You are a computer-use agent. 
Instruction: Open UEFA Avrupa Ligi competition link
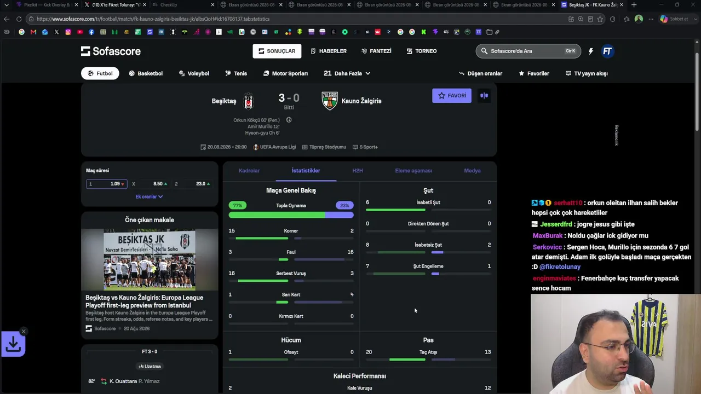(x=274, y=147)
